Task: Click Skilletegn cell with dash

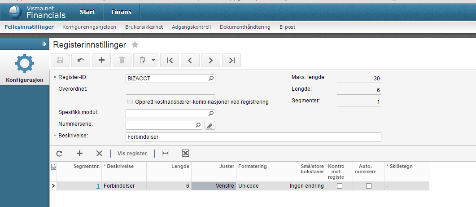Action: pos(406,186)
